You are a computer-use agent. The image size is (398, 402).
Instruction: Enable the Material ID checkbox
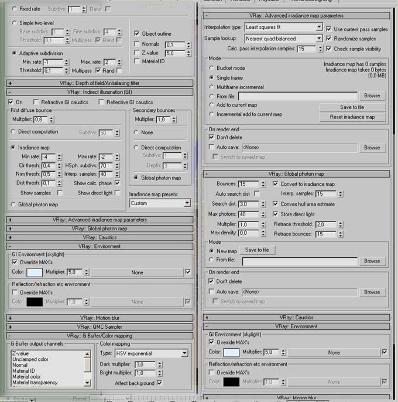coord(137,62)
